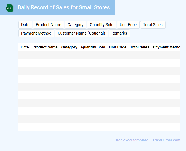Click the Unit Price column header
Image resolution: width=186 pixels, height=151 pixels.
(x=118, y=47)
